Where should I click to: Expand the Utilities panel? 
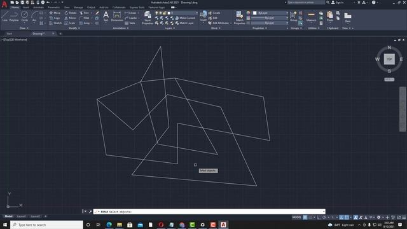point(314,28)
